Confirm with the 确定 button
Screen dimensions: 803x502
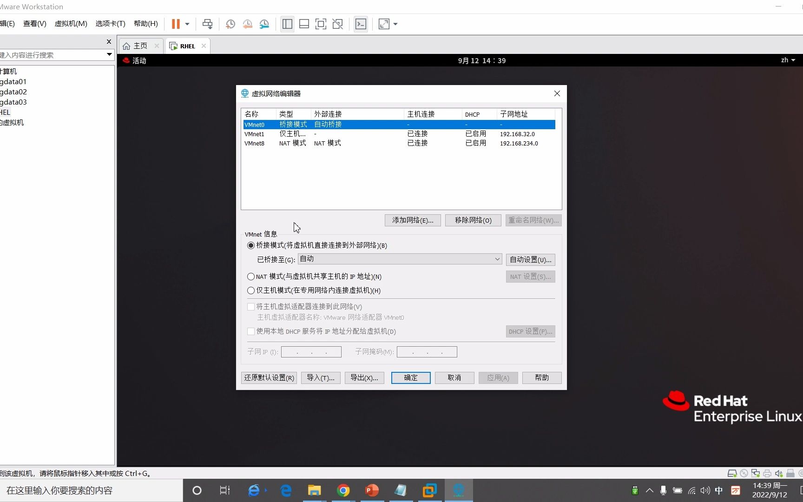coord(411,378)
